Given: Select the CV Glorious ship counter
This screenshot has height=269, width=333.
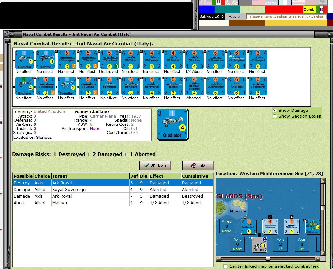Looking at the screenshot, I should [x=88, y=86].
